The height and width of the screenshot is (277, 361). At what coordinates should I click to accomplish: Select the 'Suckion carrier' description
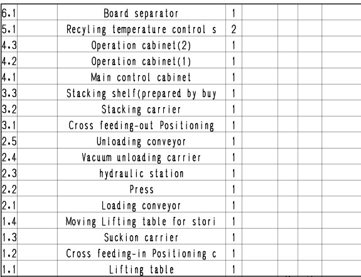(141, 238)
